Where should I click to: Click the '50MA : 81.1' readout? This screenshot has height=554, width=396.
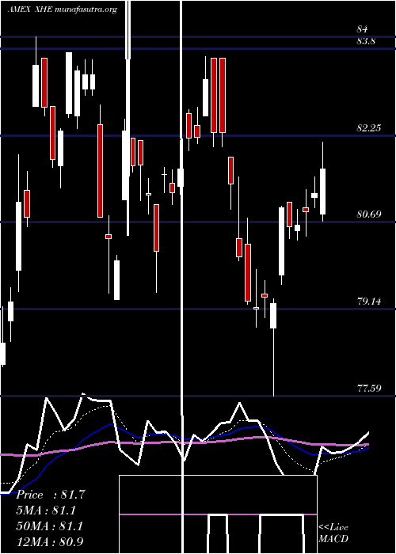click(49, 526)
